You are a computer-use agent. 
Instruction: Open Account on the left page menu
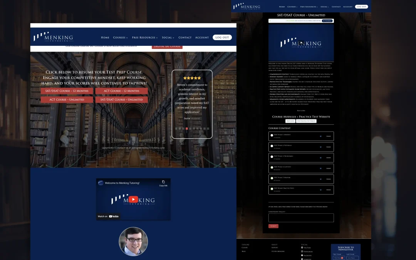[x=202, y=37]
